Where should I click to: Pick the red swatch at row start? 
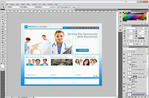point(123,13)
